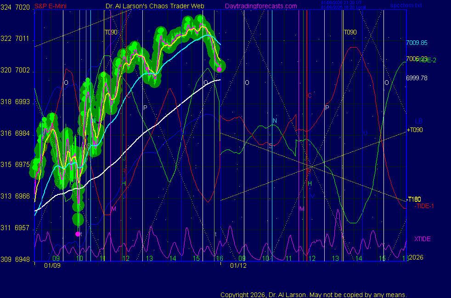This screenshot has width=451, height=298.
Task: Click the magenta M marker near 01/12 noon
Action: click(x=302, y=209)
